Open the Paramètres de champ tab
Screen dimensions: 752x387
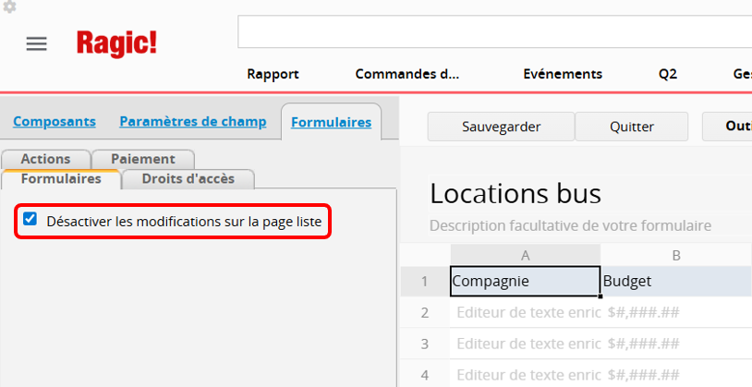192,121
